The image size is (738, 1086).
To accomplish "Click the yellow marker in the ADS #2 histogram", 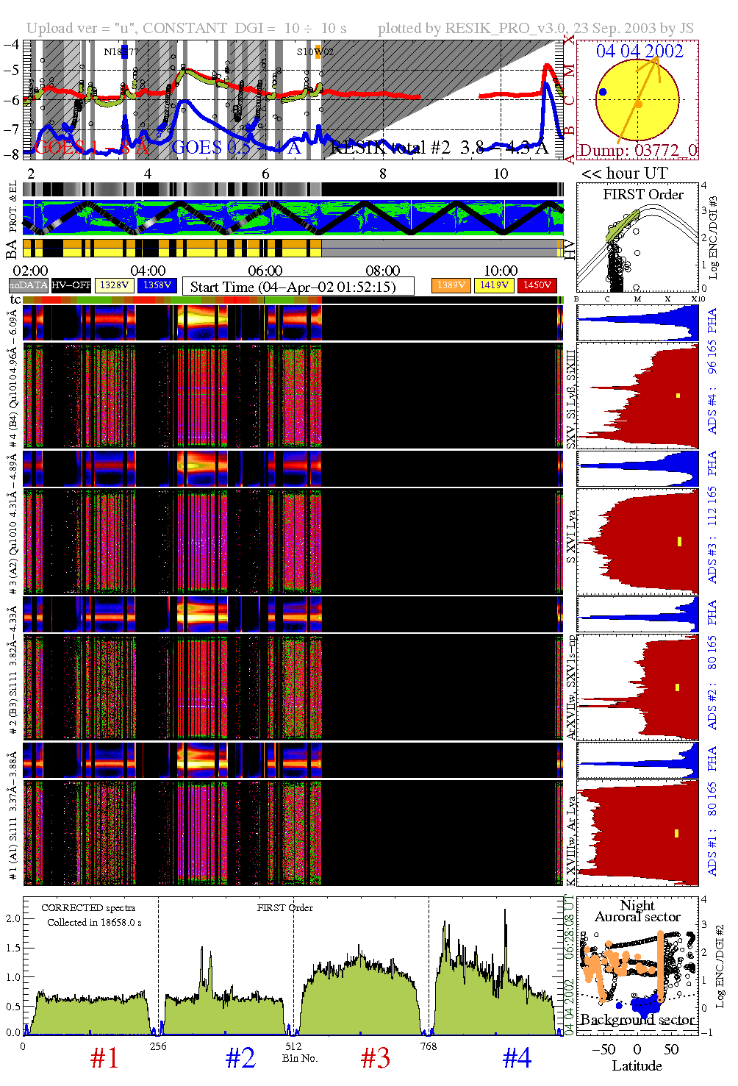I will (x=677, y=687).
